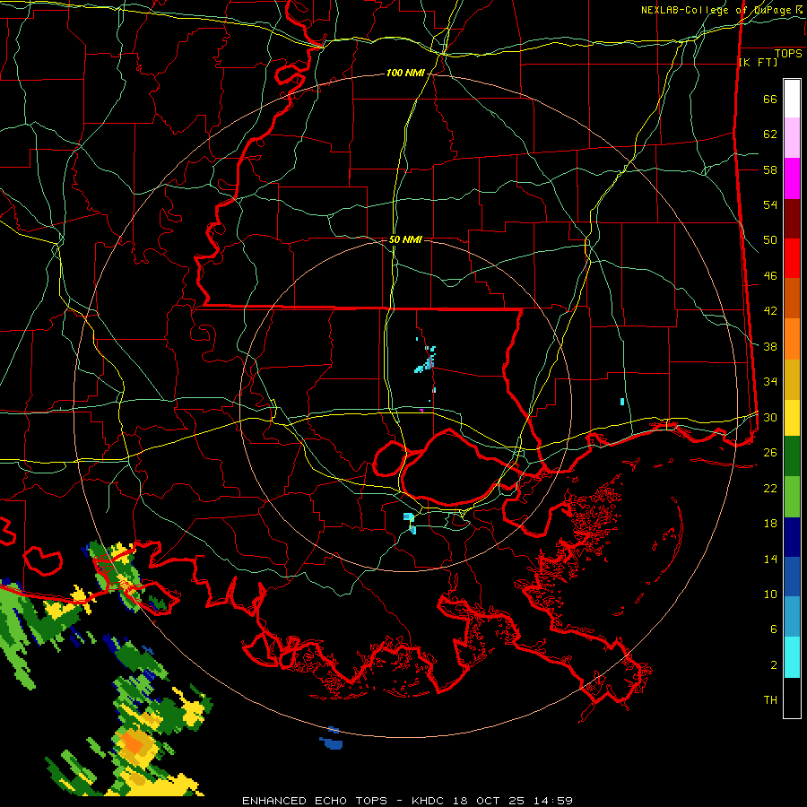Click the legend value "54"

pyautogui.click(x=770, y=204)
